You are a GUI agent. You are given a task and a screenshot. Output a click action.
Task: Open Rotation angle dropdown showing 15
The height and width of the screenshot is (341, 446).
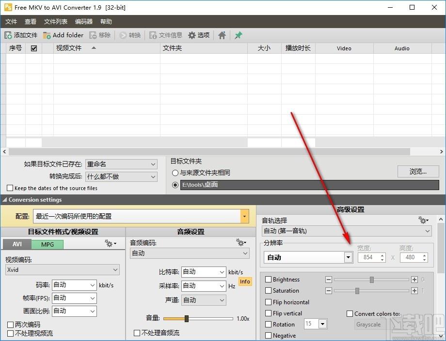coord(322,324)
